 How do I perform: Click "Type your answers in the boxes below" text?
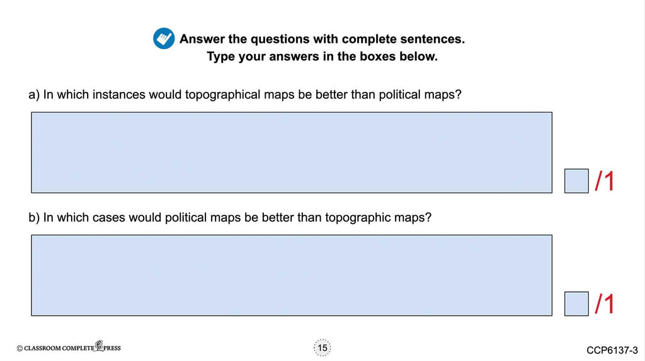[322, 57]
